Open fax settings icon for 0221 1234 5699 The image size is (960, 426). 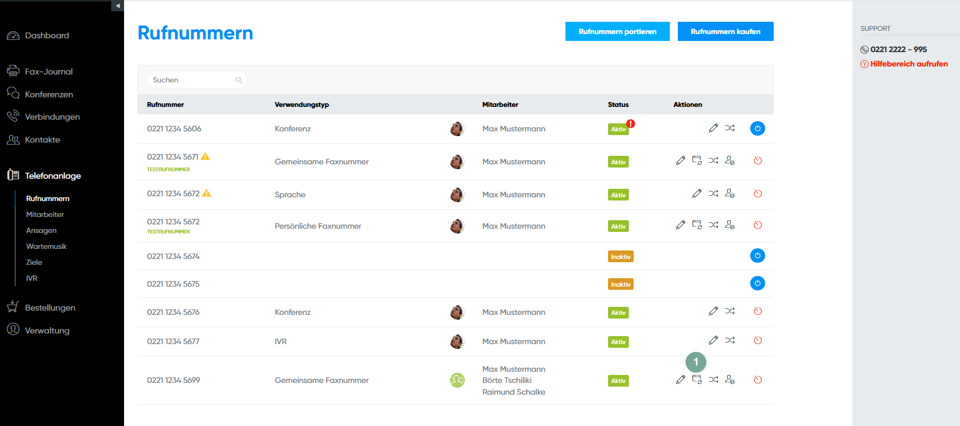[x=696, y=380]
